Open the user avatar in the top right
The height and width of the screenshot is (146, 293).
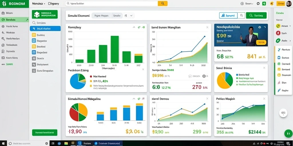click(x=288, y=3)
